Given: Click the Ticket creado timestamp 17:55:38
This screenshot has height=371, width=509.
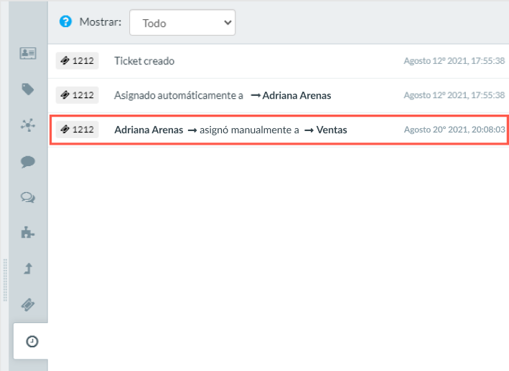Looking at the screenshot, I should click(454, 61).
